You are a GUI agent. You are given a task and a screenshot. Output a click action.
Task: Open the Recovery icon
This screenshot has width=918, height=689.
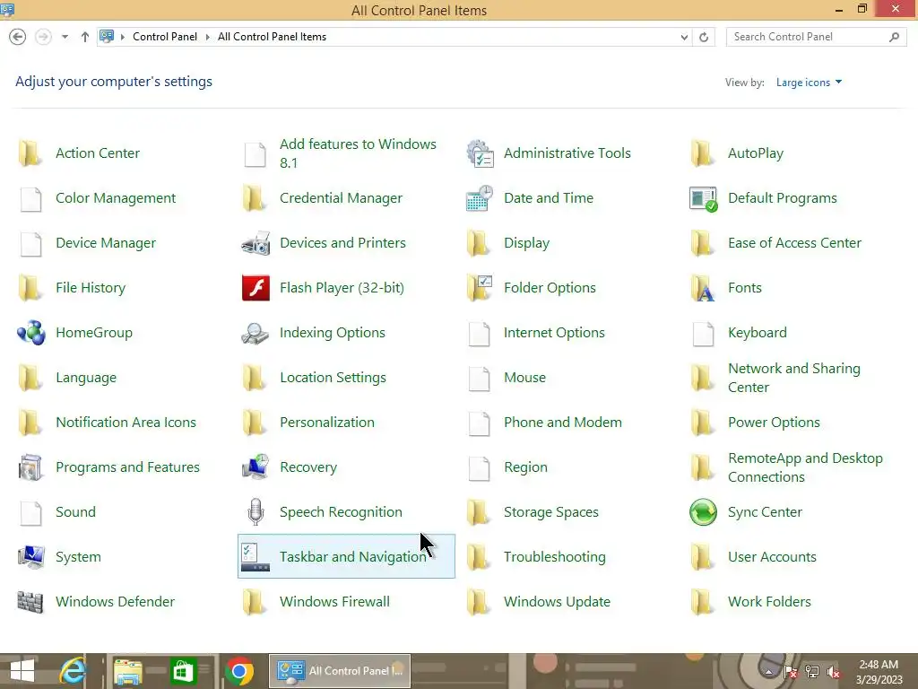[255, 467]
